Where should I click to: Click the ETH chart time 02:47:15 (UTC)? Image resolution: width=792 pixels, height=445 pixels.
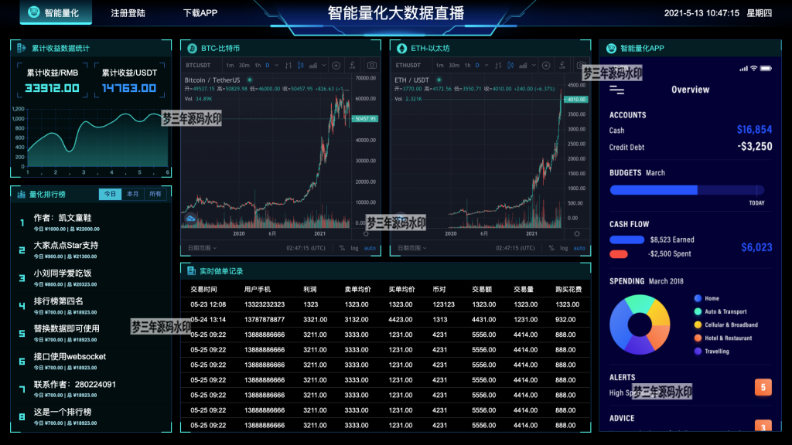515,248
